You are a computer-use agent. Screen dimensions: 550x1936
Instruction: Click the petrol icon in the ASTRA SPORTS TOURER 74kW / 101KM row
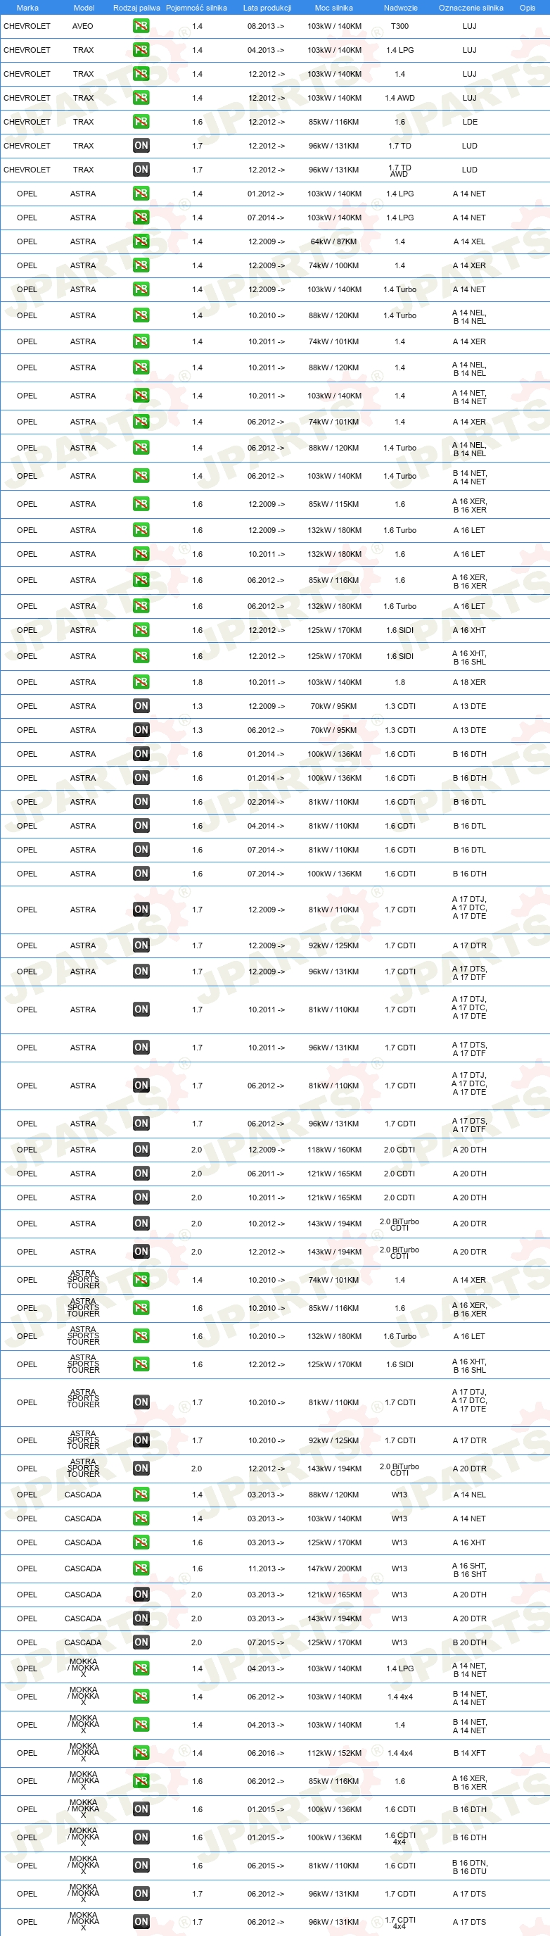141,1280
